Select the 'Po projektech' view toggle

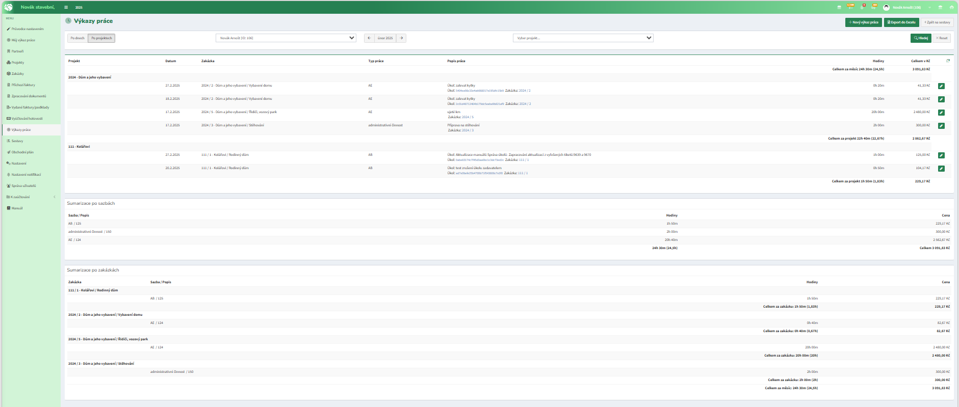point(101,38)
